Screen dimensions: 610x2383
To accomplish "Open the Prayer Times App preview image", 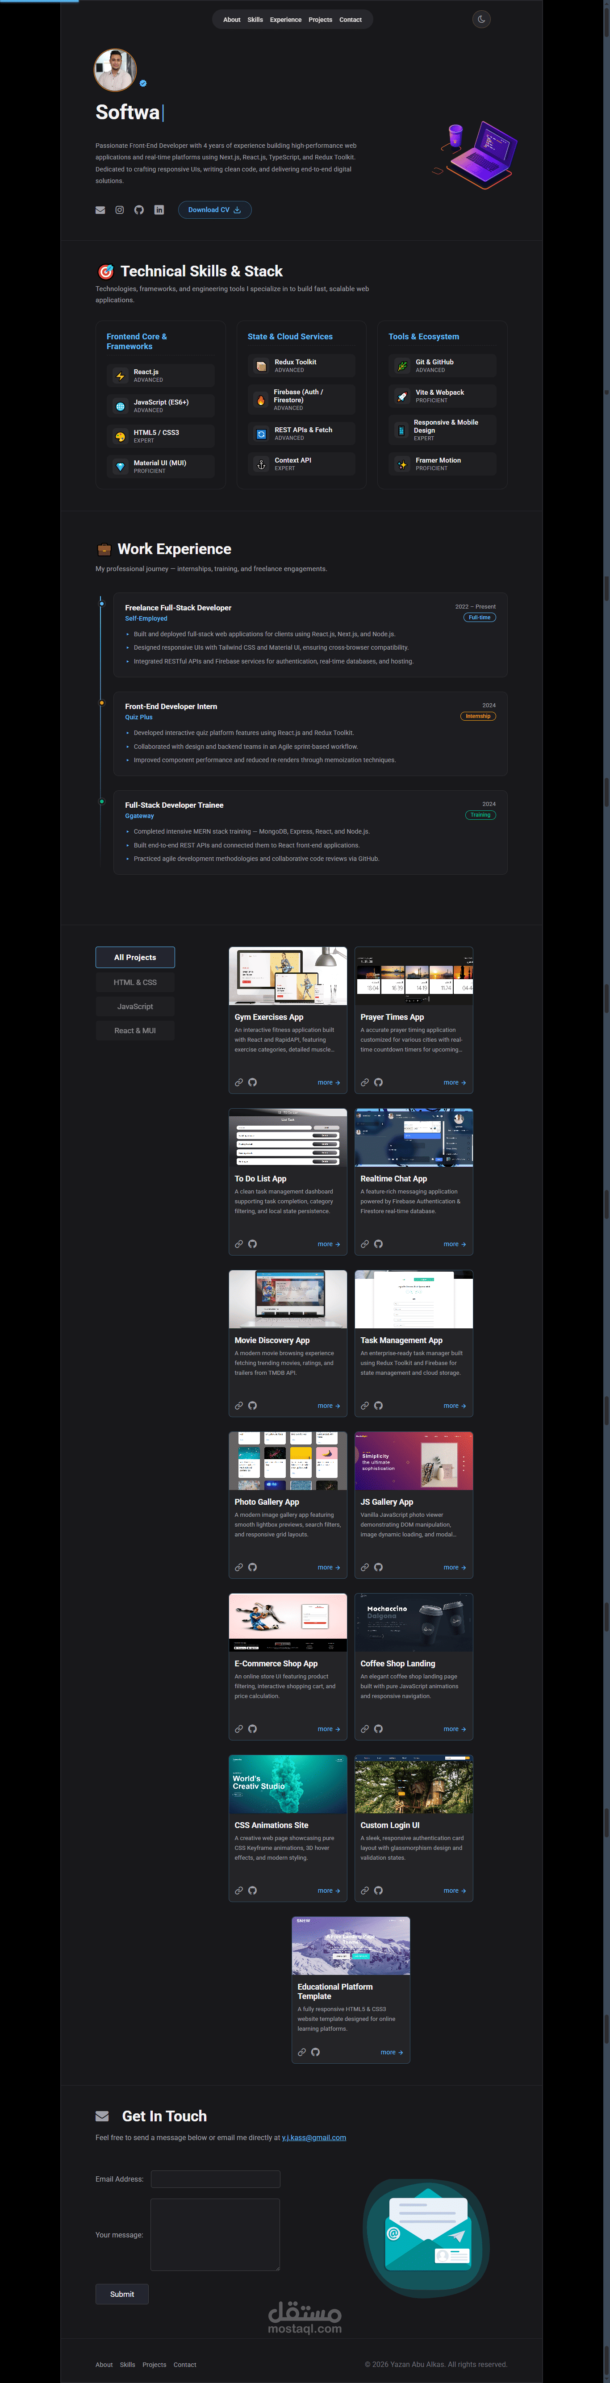I will [414, 976].
